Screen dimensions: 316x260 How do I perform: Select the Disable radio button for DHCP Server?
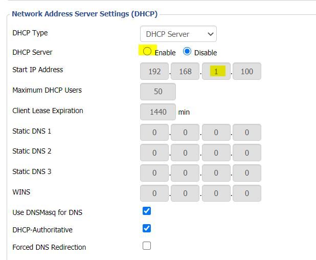[x=187, y=51]
